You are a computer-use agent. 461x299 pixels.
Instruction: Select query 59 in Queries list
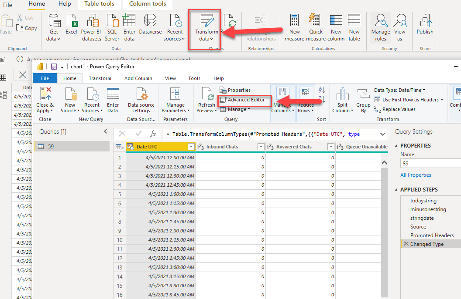point(72,146)
